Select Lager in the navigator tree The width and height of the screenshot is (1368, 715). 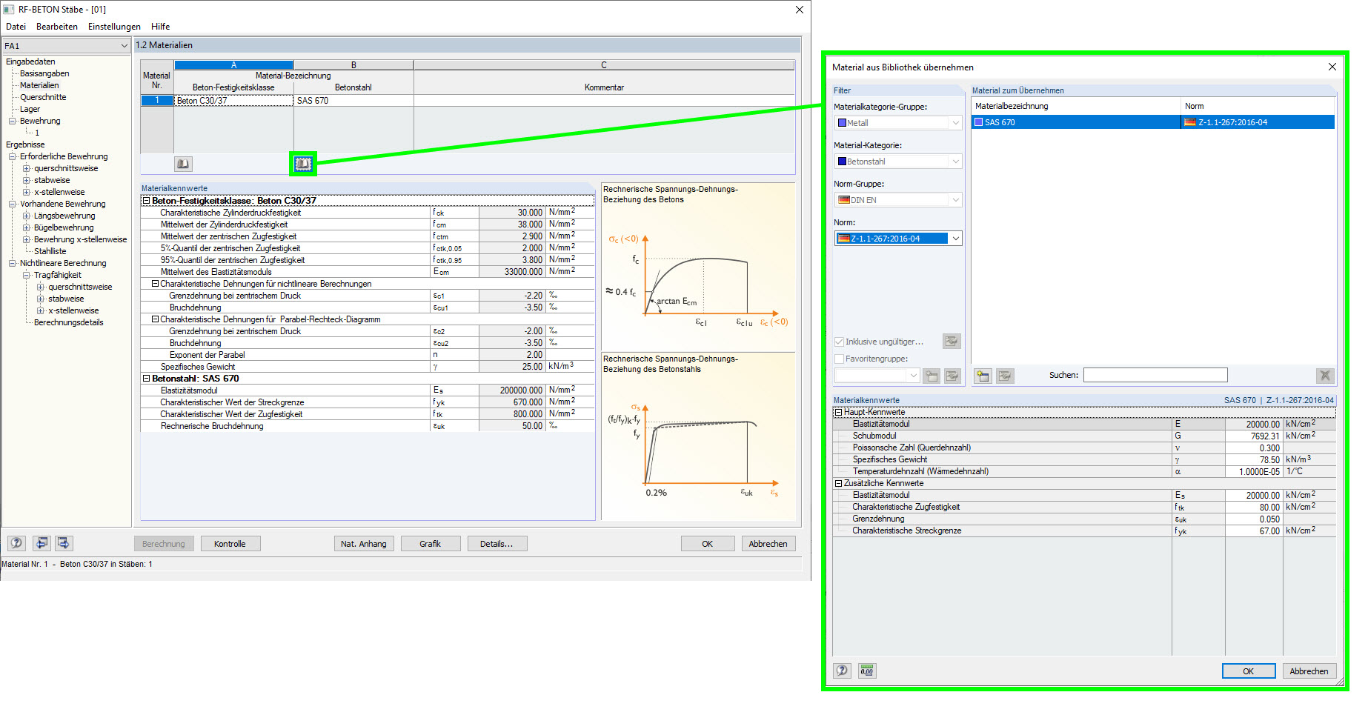[x=30, y=109]
